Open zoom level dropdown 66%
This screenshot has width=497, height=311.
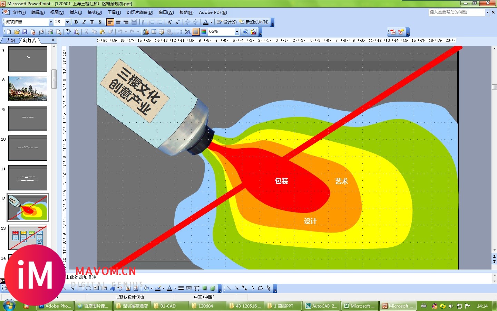(237, 32)
